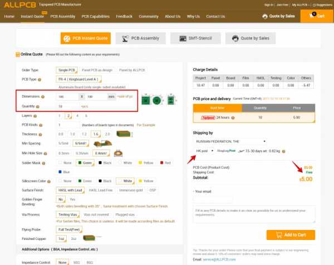Viewport: 334px width, 265px height.
Task: Open the shipping country dropdown
Action: (x=230, y=142)
